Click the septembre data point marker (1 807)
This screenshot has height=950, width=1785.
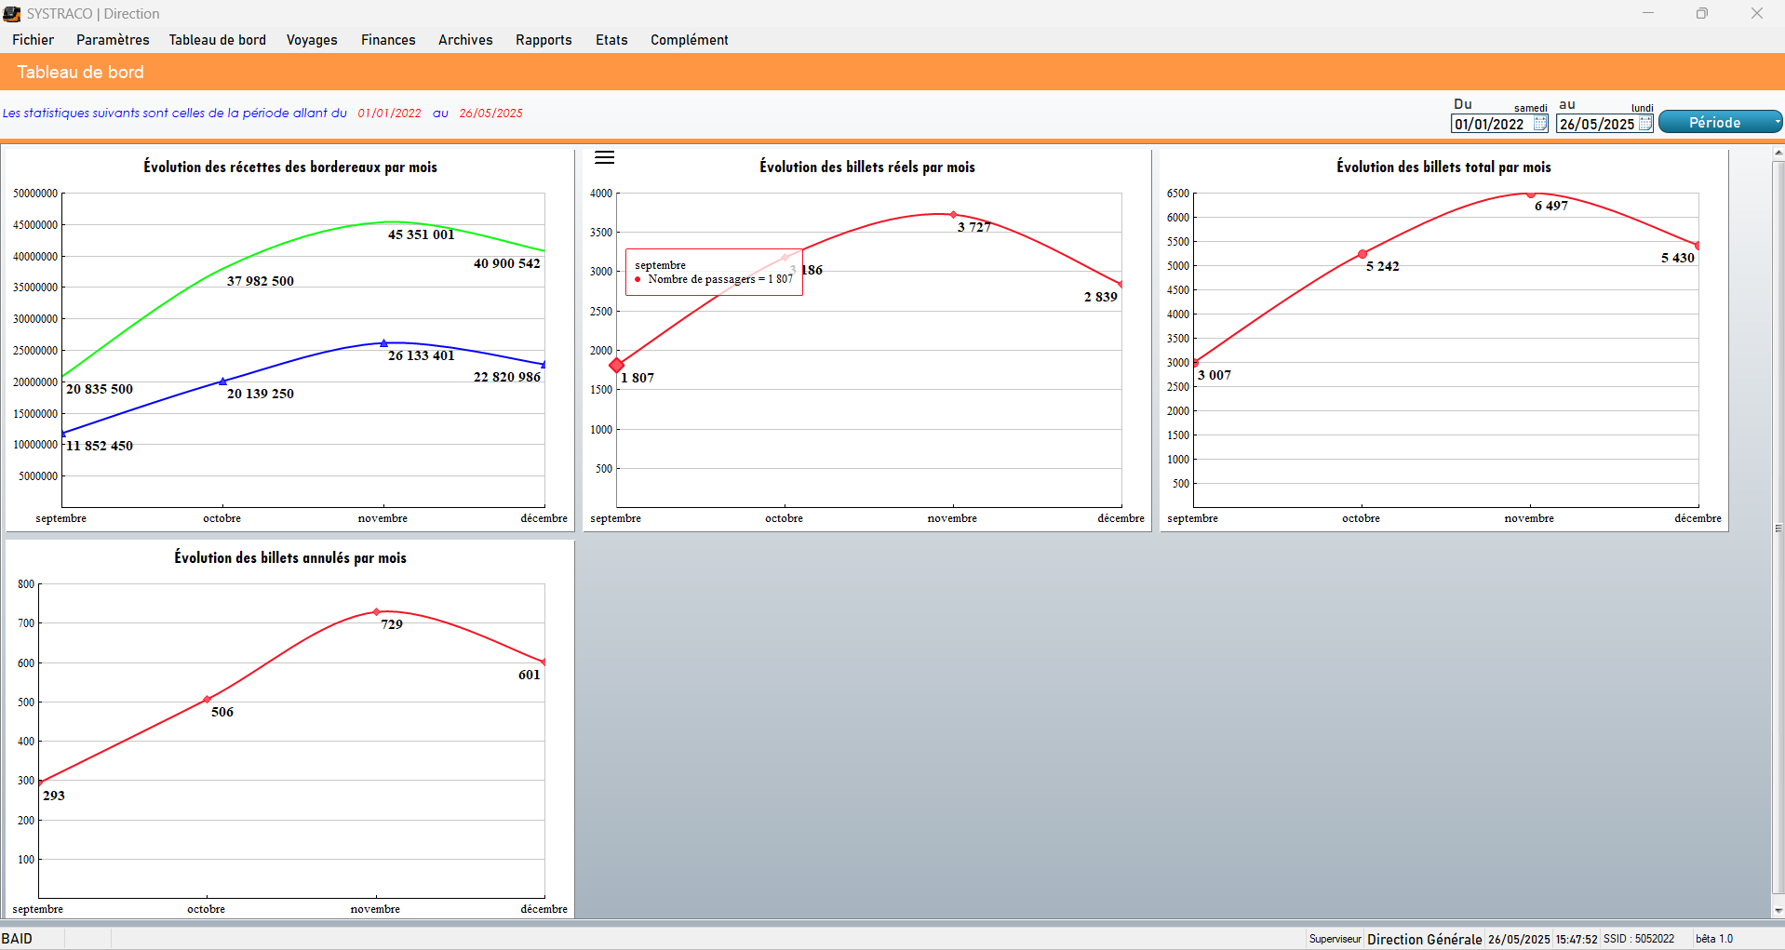pyautogui.click(x=616, y=366)
